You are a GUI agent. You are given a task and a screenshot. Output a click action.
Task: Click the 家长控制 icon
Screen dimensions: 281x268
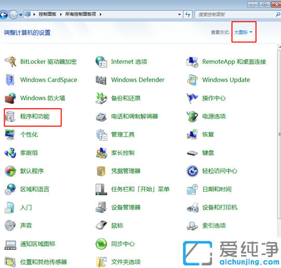coord(102,153)
